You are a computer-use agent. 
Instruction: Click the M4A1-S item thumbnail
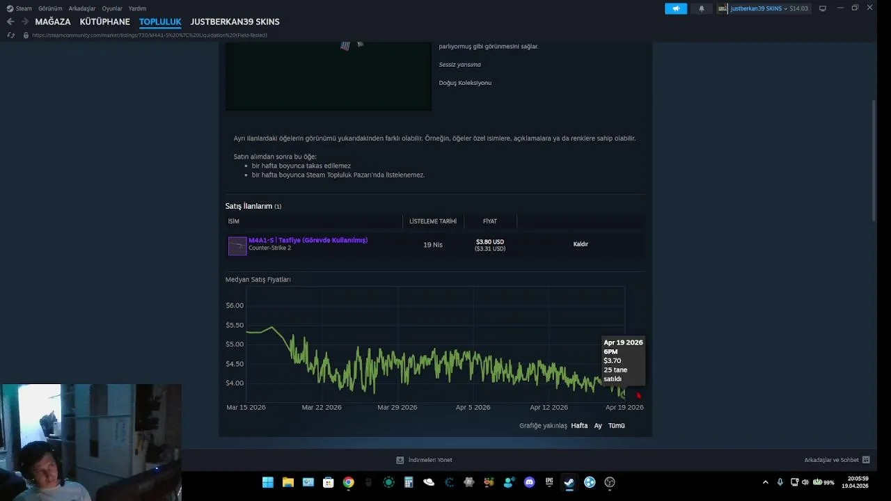[237, 246]
